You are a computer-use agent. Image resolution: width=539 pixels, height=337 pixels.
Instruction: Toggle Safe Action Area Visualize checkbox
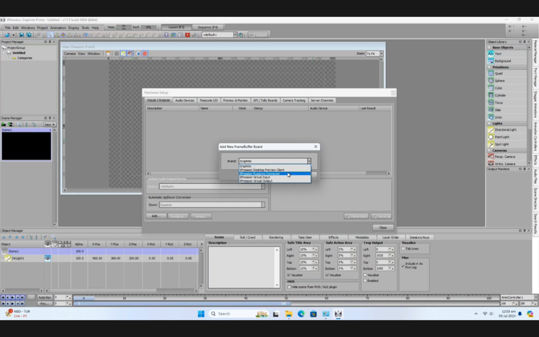[327, 275]
